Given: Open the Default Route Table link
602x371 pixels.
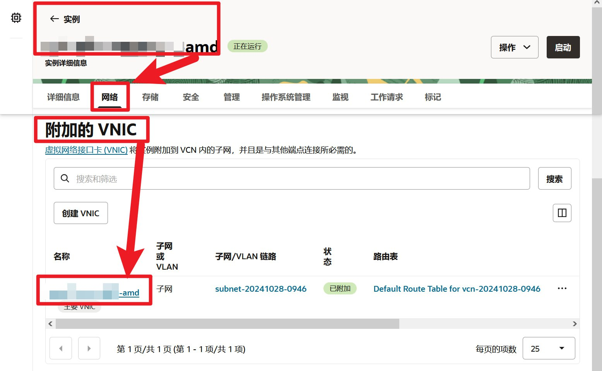Looking at the screenshot, I should tap(457, 289).
